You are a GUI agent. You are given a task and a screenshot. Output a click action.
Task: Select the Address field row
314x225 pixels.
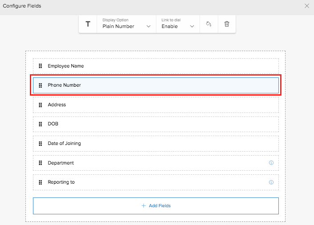156,105
